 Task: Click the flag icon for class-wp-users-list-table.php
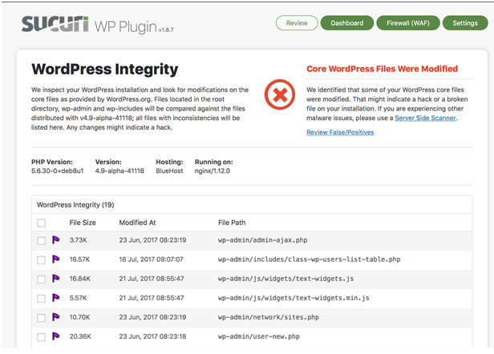(x=56, y=259)
